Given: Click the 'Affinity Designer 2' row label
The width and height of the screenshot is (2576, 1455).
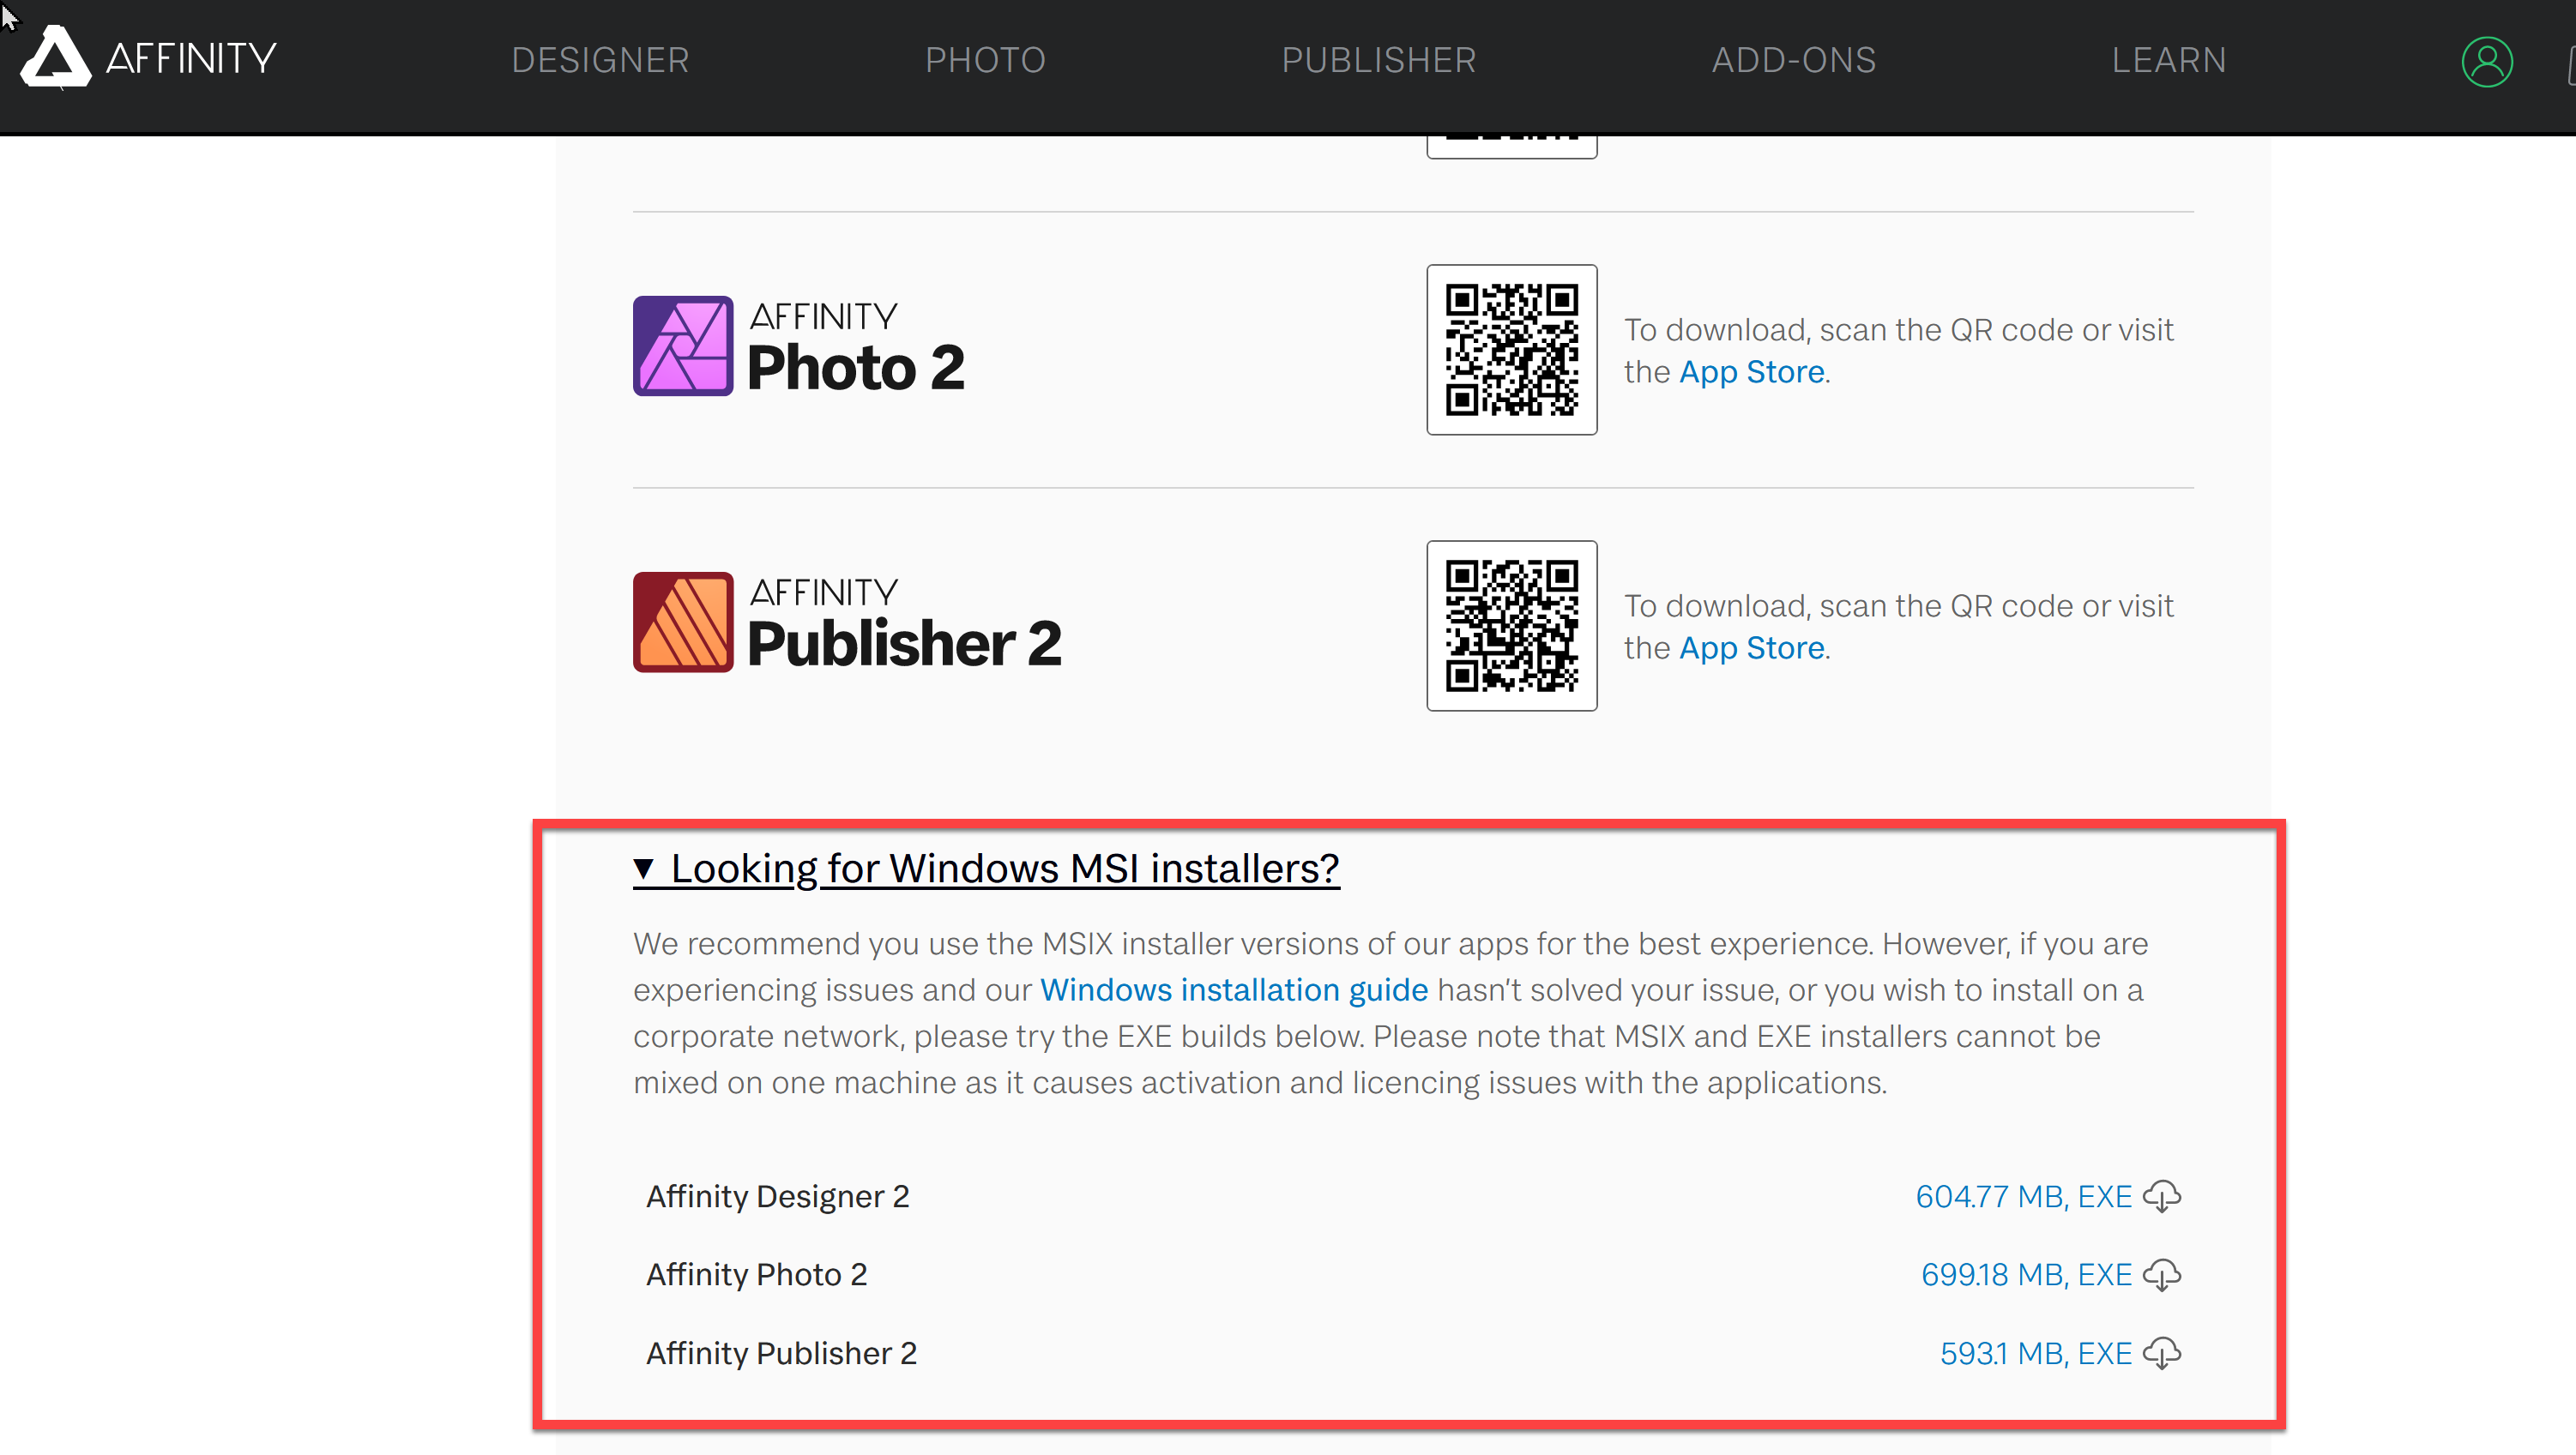Looking at the screenshot, I should (x=777, y=1196).
